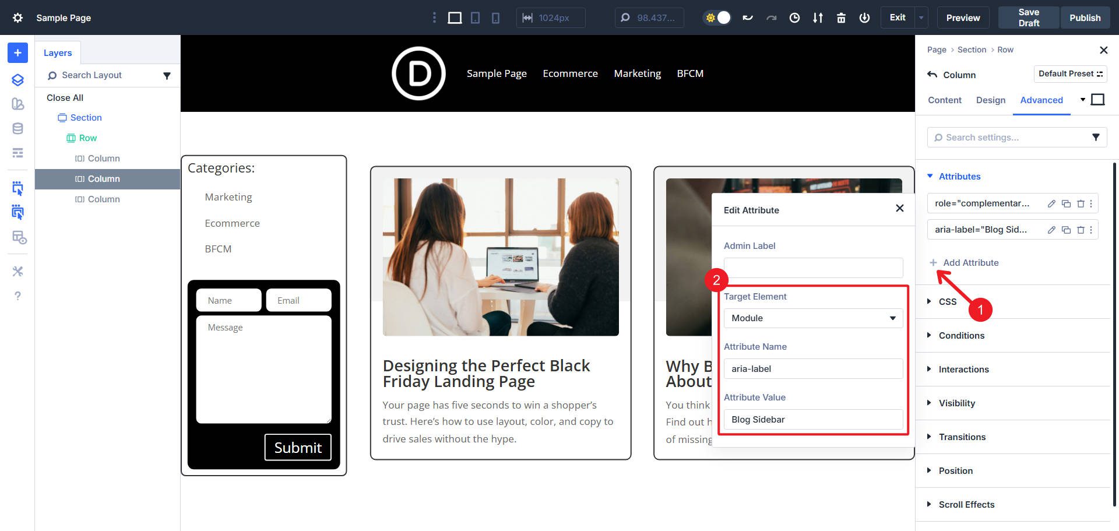Click the Undo icon in top toolbar

click(x=748, y=17)
